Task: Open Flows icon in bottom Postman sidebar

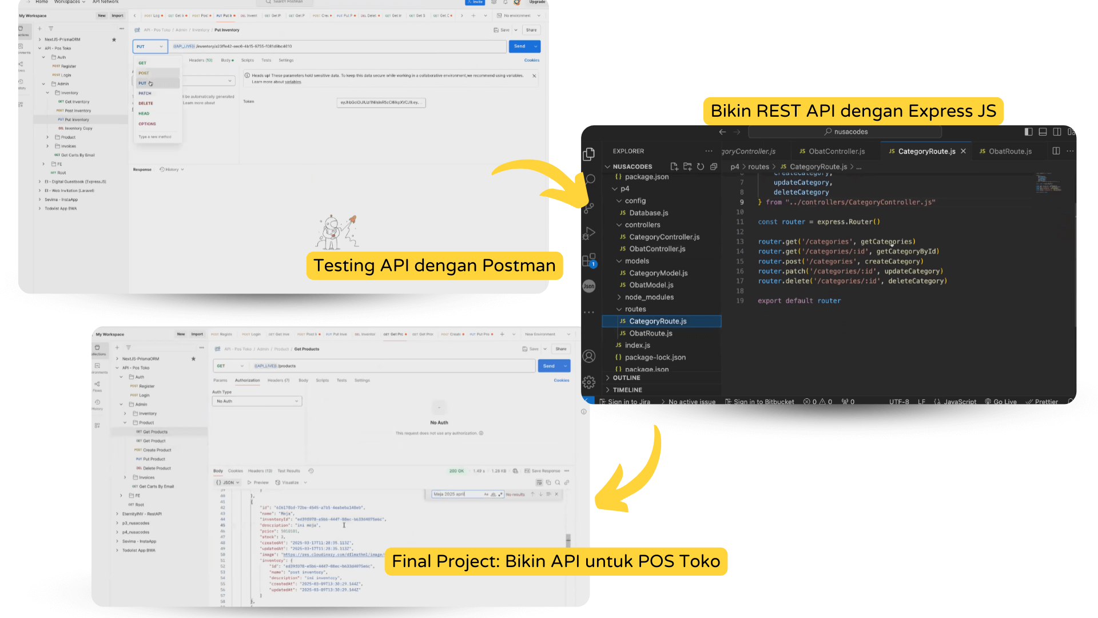Action: coord(97,386)
